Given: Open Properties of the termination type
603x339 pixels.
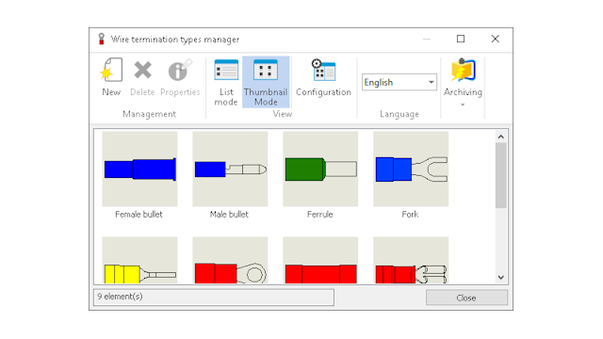Looking at the screenshot, I should point(180,77).
